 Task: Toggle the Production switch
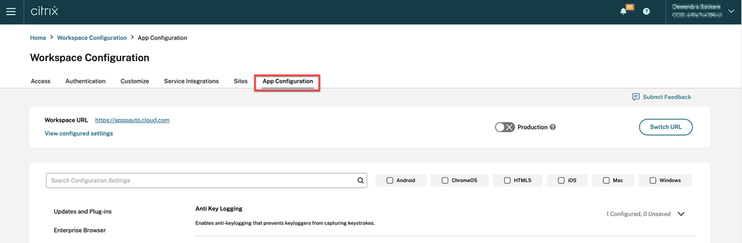tap(505, 127)
